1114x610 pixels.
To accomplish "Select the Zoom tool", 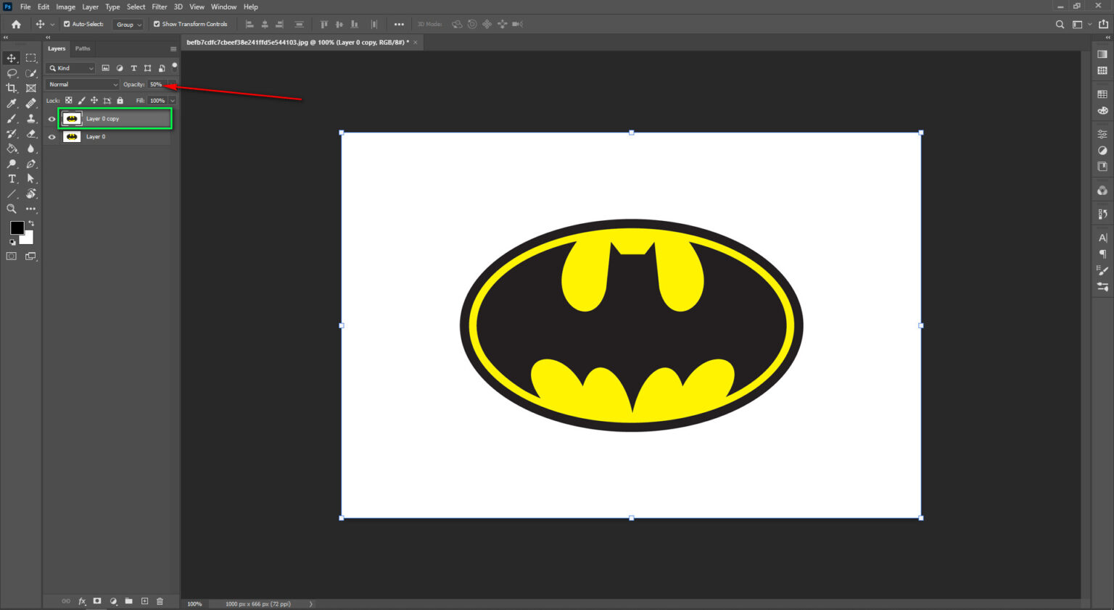I will pyautogui.click(x=12, y=209).
